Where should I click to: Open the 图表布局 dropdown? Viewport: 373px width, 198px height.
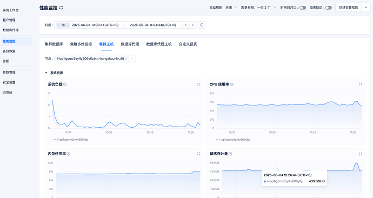[x=258, y=8]
